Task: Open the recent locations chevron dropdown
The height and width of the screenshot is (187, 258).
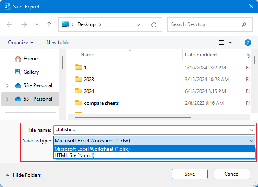Action: pyautogui.click(x=36, y=25)
